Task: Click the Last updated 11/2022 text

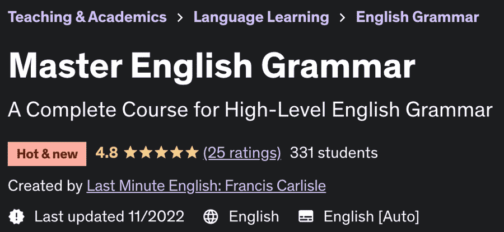Action: point(109,216)
